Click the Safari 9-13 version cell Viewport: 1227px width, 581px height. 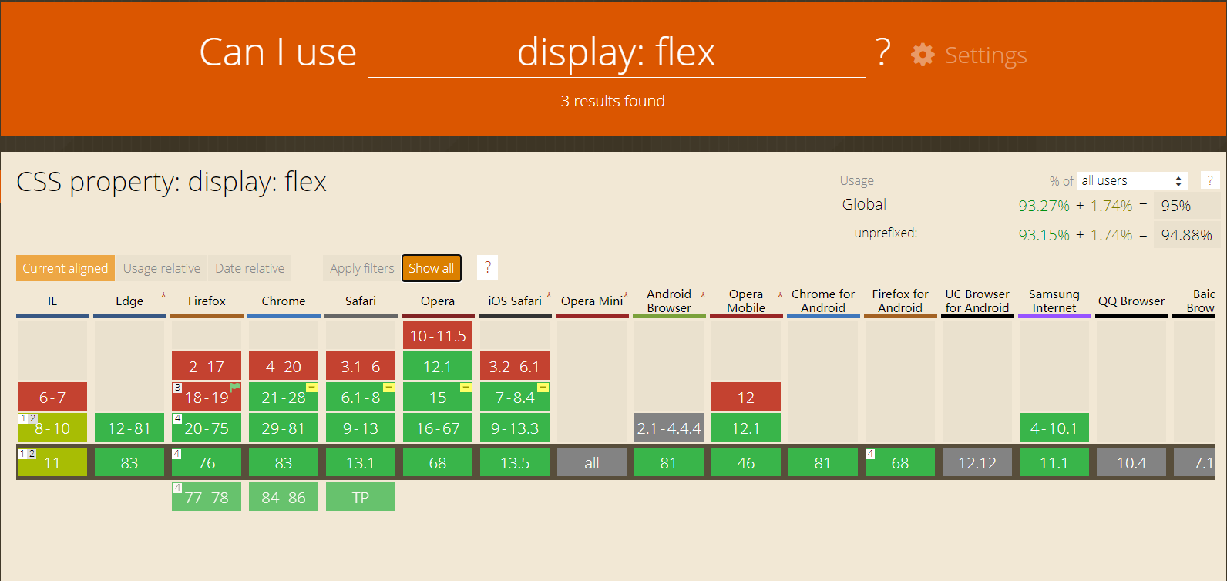[x=361, y=428]
